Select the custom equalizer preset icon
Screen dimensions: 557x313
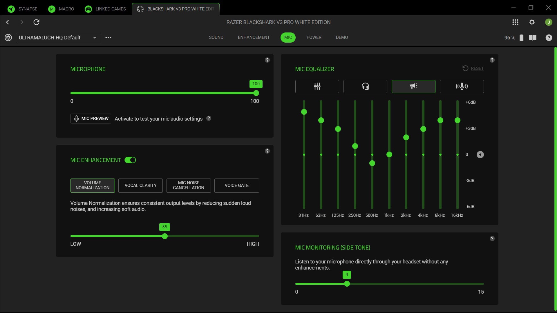(317, 86)
